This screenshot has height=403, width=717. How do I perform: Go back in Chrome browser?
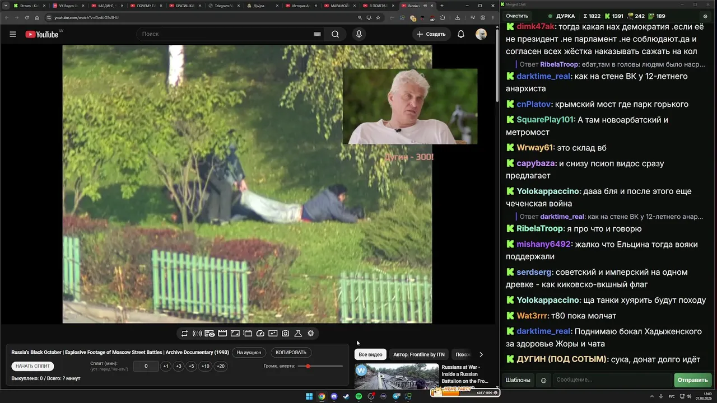coord(7,17)
